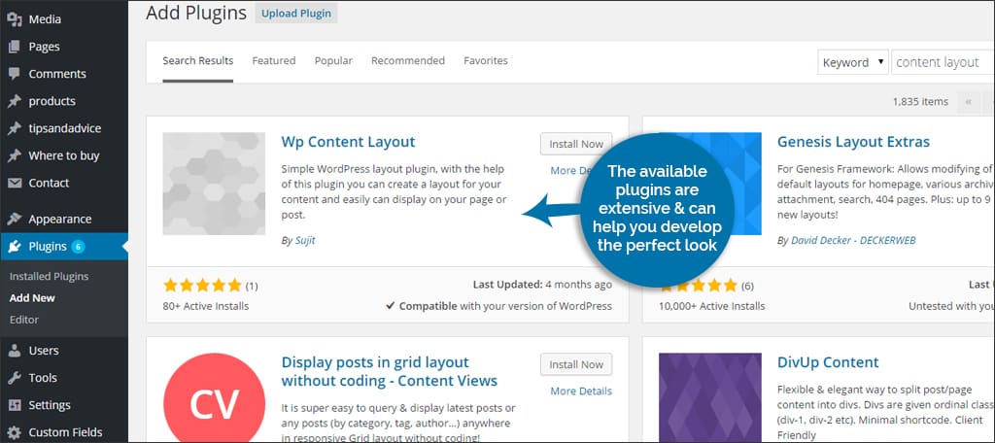
Task: Click author David Decker - DECKERWEB
Action: pos(853,241)
